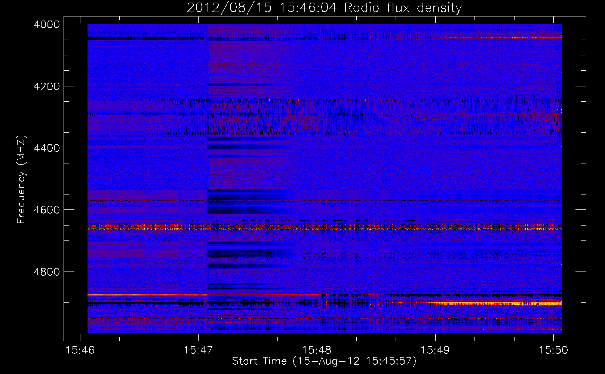Screen dimensions: 605x374
Task: Click the red emission band near 4040 MHz at right
Action: 497,38
